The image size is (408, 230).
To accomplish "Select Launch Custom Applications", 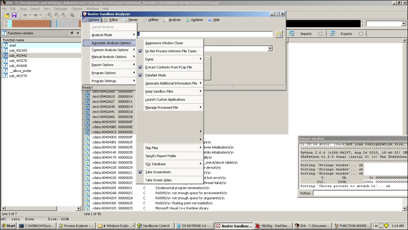I will [x=170, y=100].
